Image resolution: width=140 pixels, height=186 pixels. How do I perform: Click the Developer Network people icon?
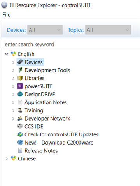20,118
